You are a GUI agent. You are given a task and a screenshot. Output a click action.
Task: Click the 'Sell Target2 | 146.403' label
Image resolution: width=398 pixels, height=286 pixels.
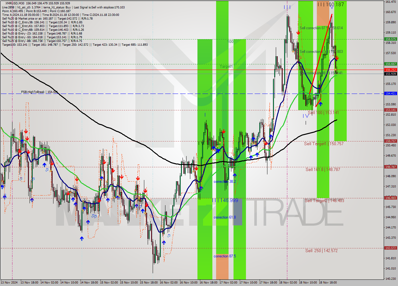click(324, 201)
